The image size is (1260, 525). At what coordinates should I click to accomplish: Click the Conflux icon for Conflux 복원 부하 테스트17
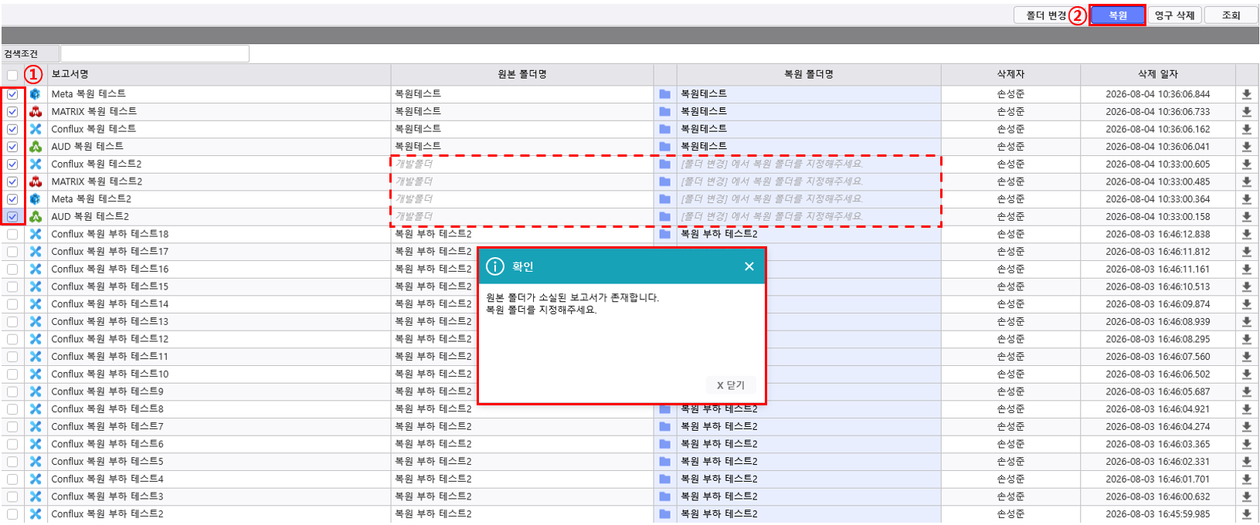click(x=36, y=252)
